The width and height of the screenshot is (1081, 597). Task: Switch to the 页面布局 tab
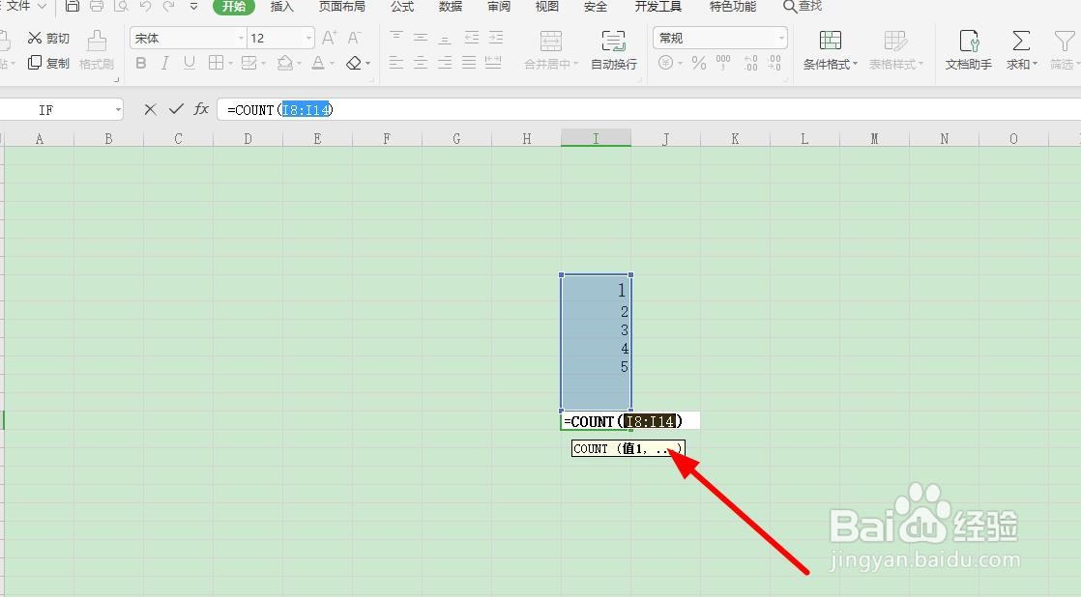coord(342,7)
